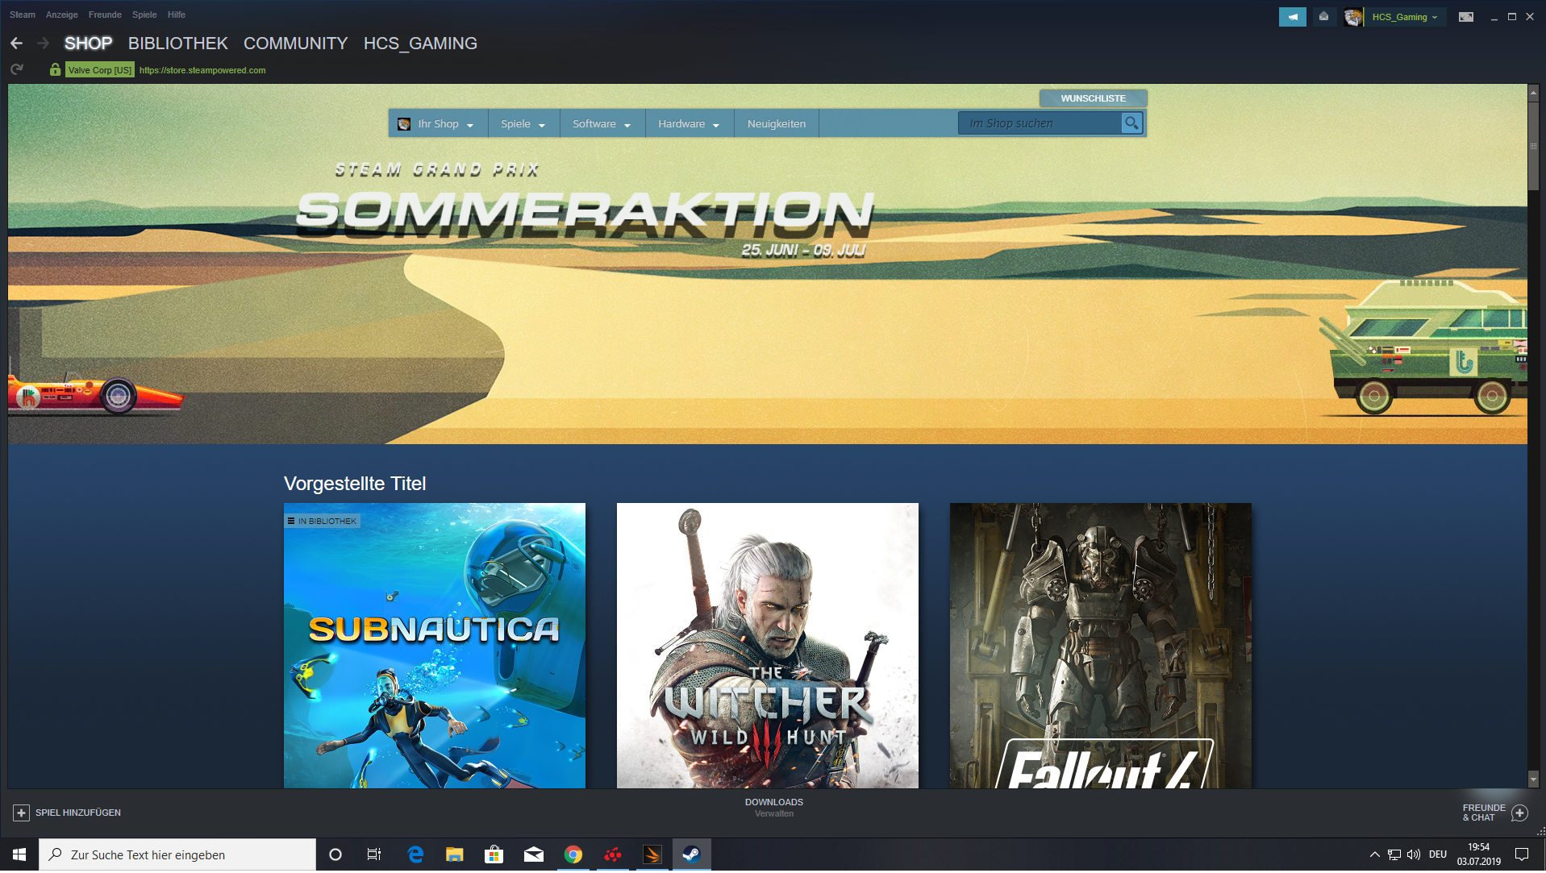Open the Hilfe menu
The image size is (1546, 873).
pos(177,15)
